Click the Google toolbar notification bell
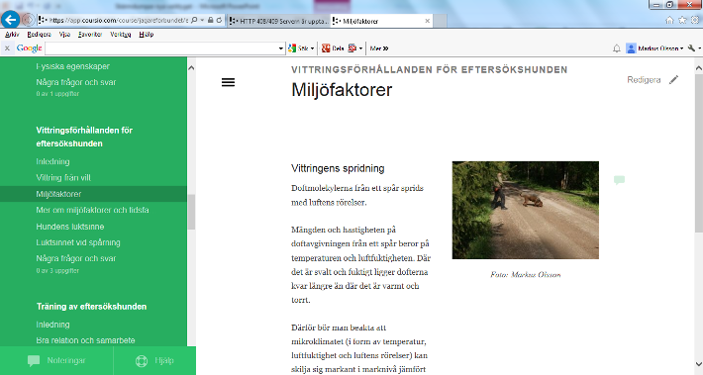The image size is (703, 375). coord(617,48)
